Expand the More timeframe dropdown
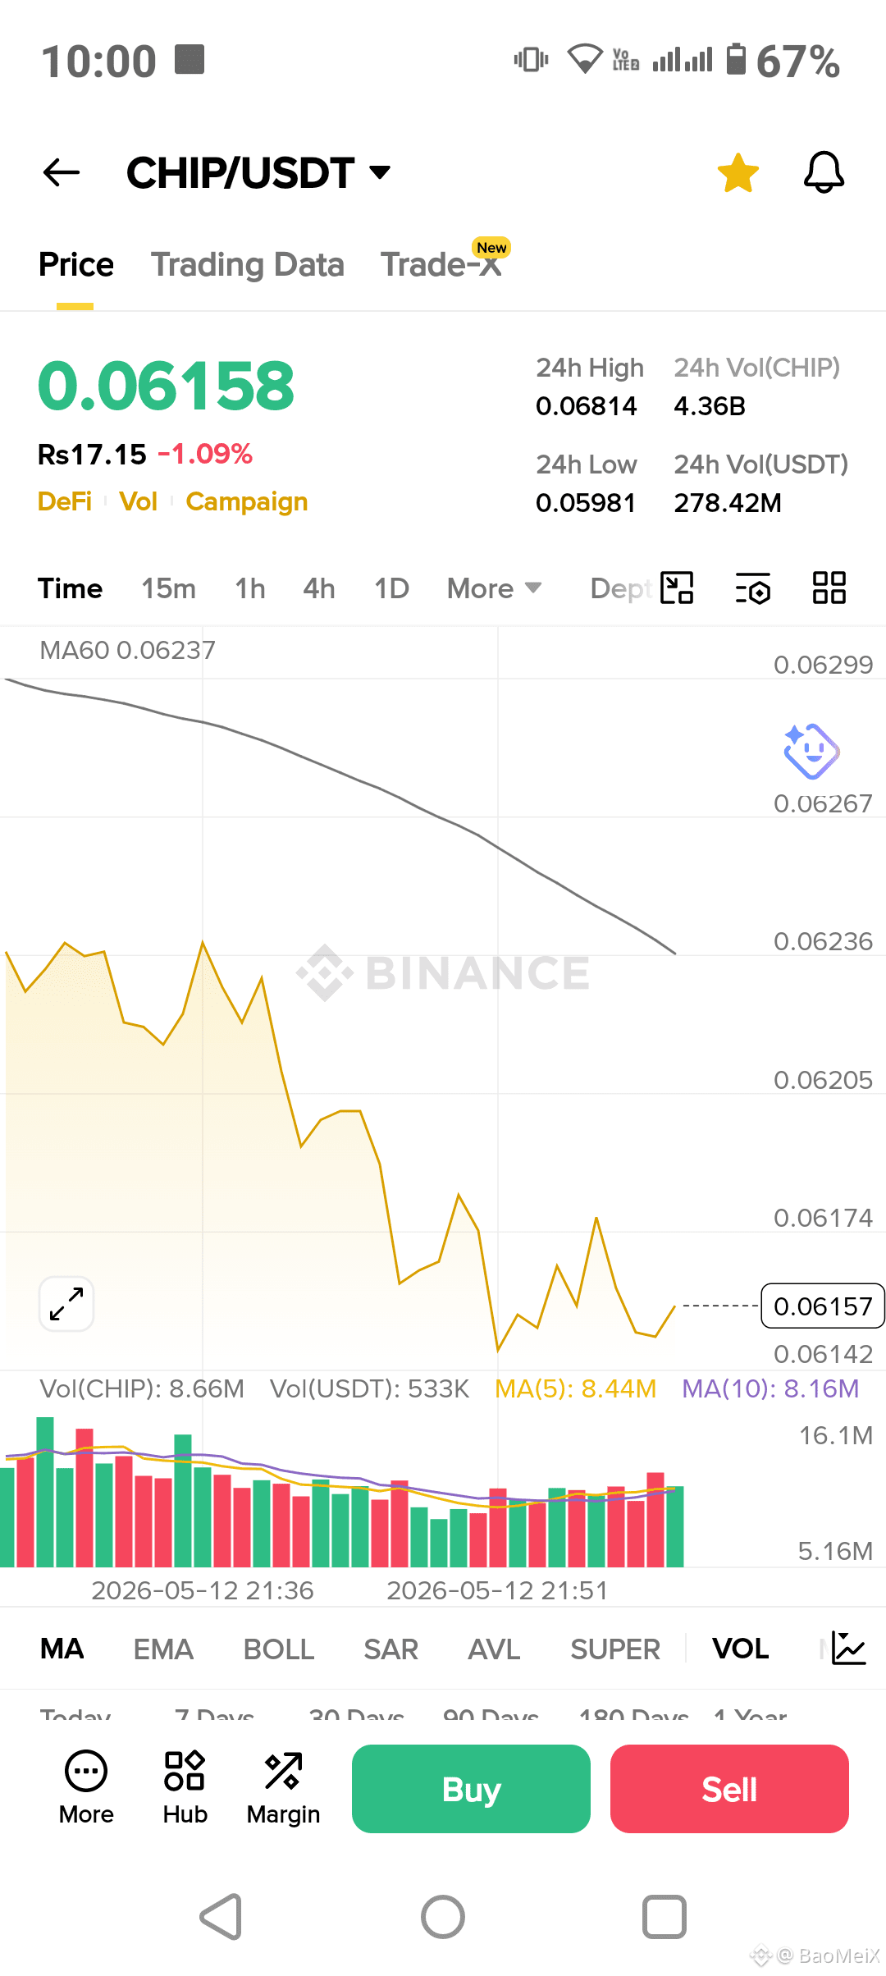 tap(494, 588)
